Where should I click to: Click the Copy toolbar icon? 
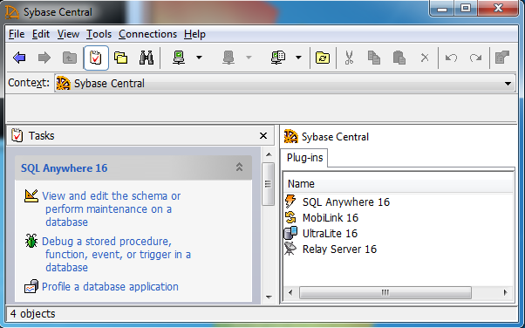373,58
